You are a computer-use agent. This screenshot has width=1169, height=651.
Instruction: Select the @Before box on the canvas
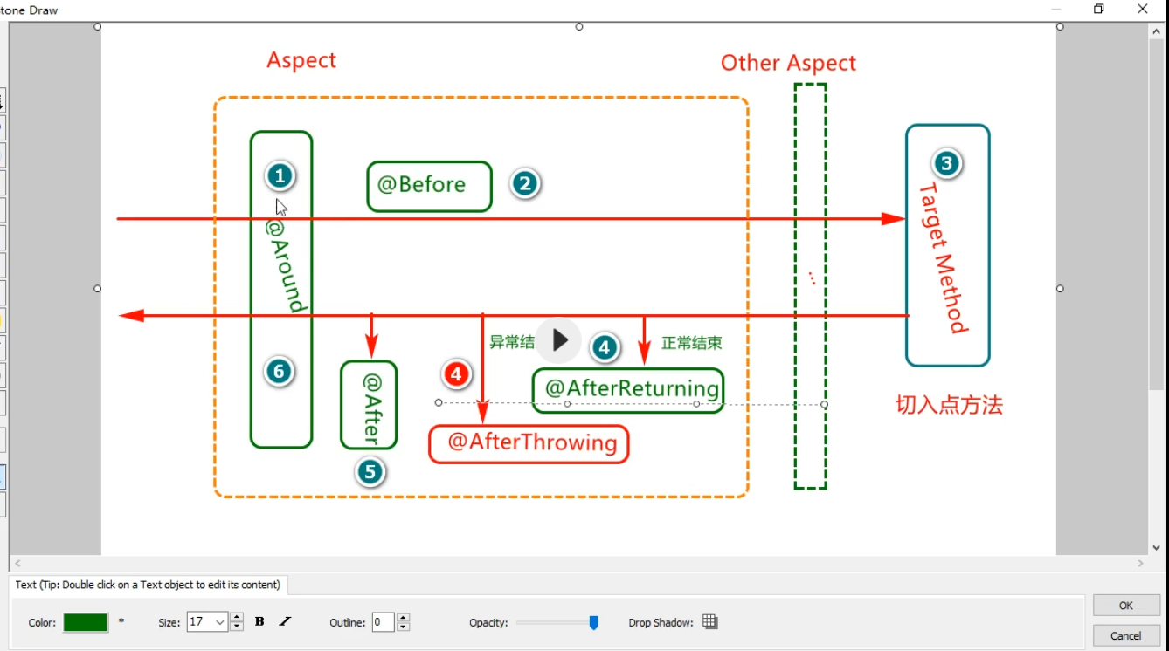coord(429,186)
